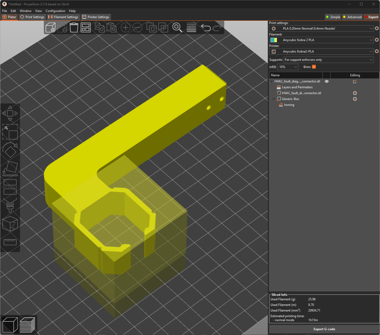Collapse the Generic-Box tree item

click(274, 99)
